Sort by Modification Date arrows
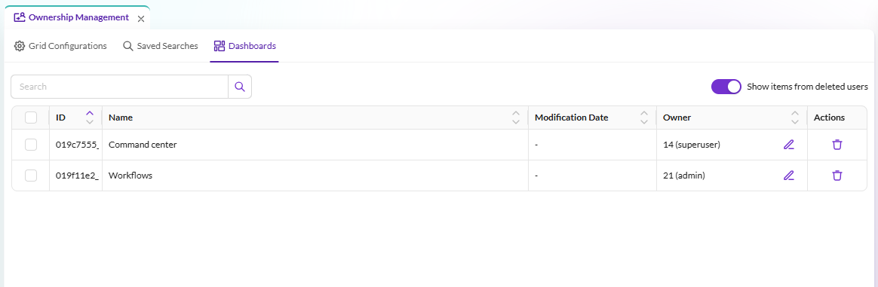Viewport: 878px width, 287px height. tap(644, 118)
